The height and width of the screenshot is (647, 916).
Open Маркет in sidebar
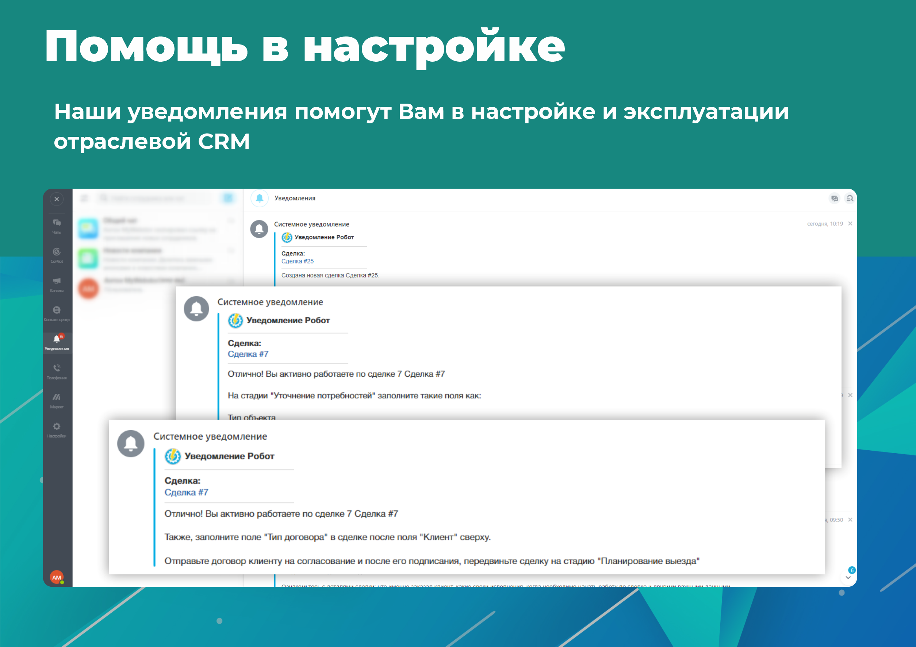pyautogui.click(x=57, y=400)
